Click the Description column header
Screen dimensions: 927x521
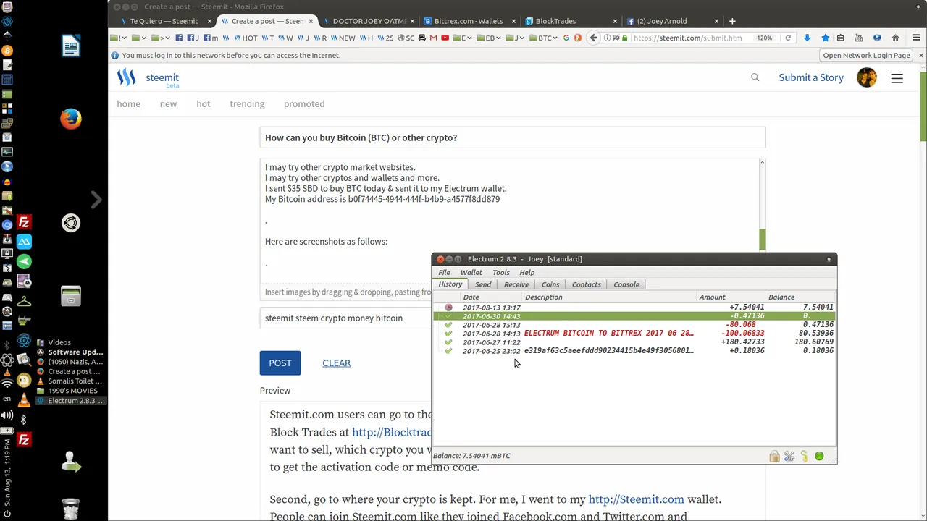pos(544,297)
